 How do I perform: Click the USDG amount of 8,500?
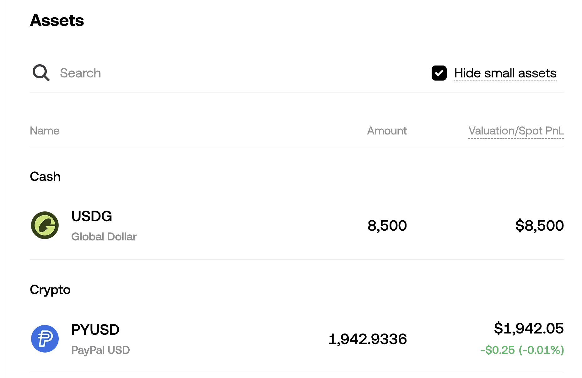coord(387,226)
